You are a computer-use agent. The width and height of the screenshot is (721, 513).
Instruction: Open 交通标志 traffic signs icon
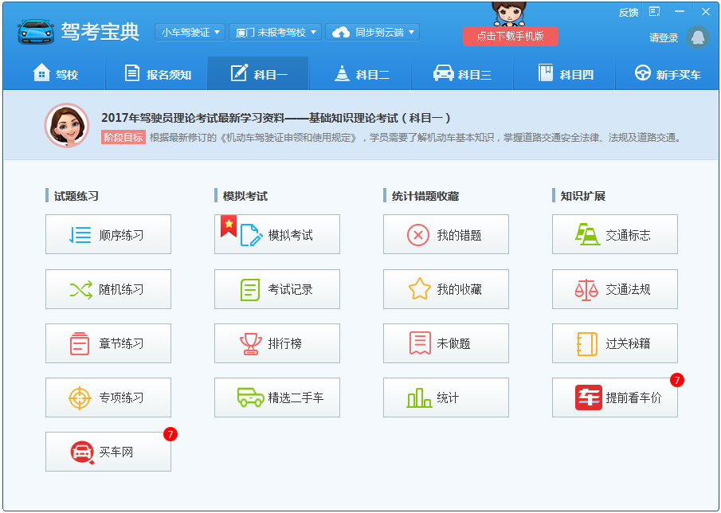[588, 235]
